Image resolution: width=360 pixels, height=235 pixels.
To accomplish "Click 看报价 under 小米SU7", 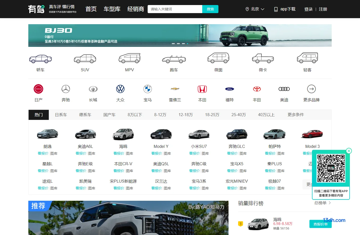I will [x=194, y=153].
